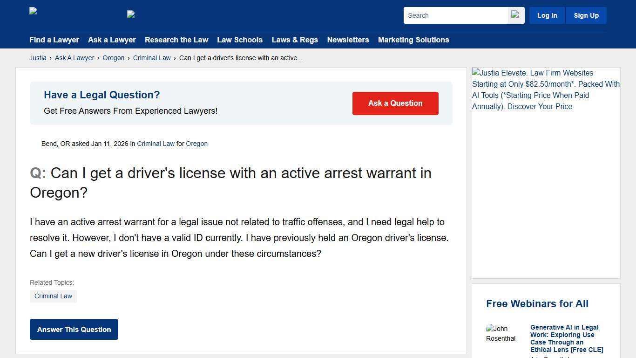Select Law Schools in the navigation bar
The image size is (636, 358).
[x=240, y=40]
